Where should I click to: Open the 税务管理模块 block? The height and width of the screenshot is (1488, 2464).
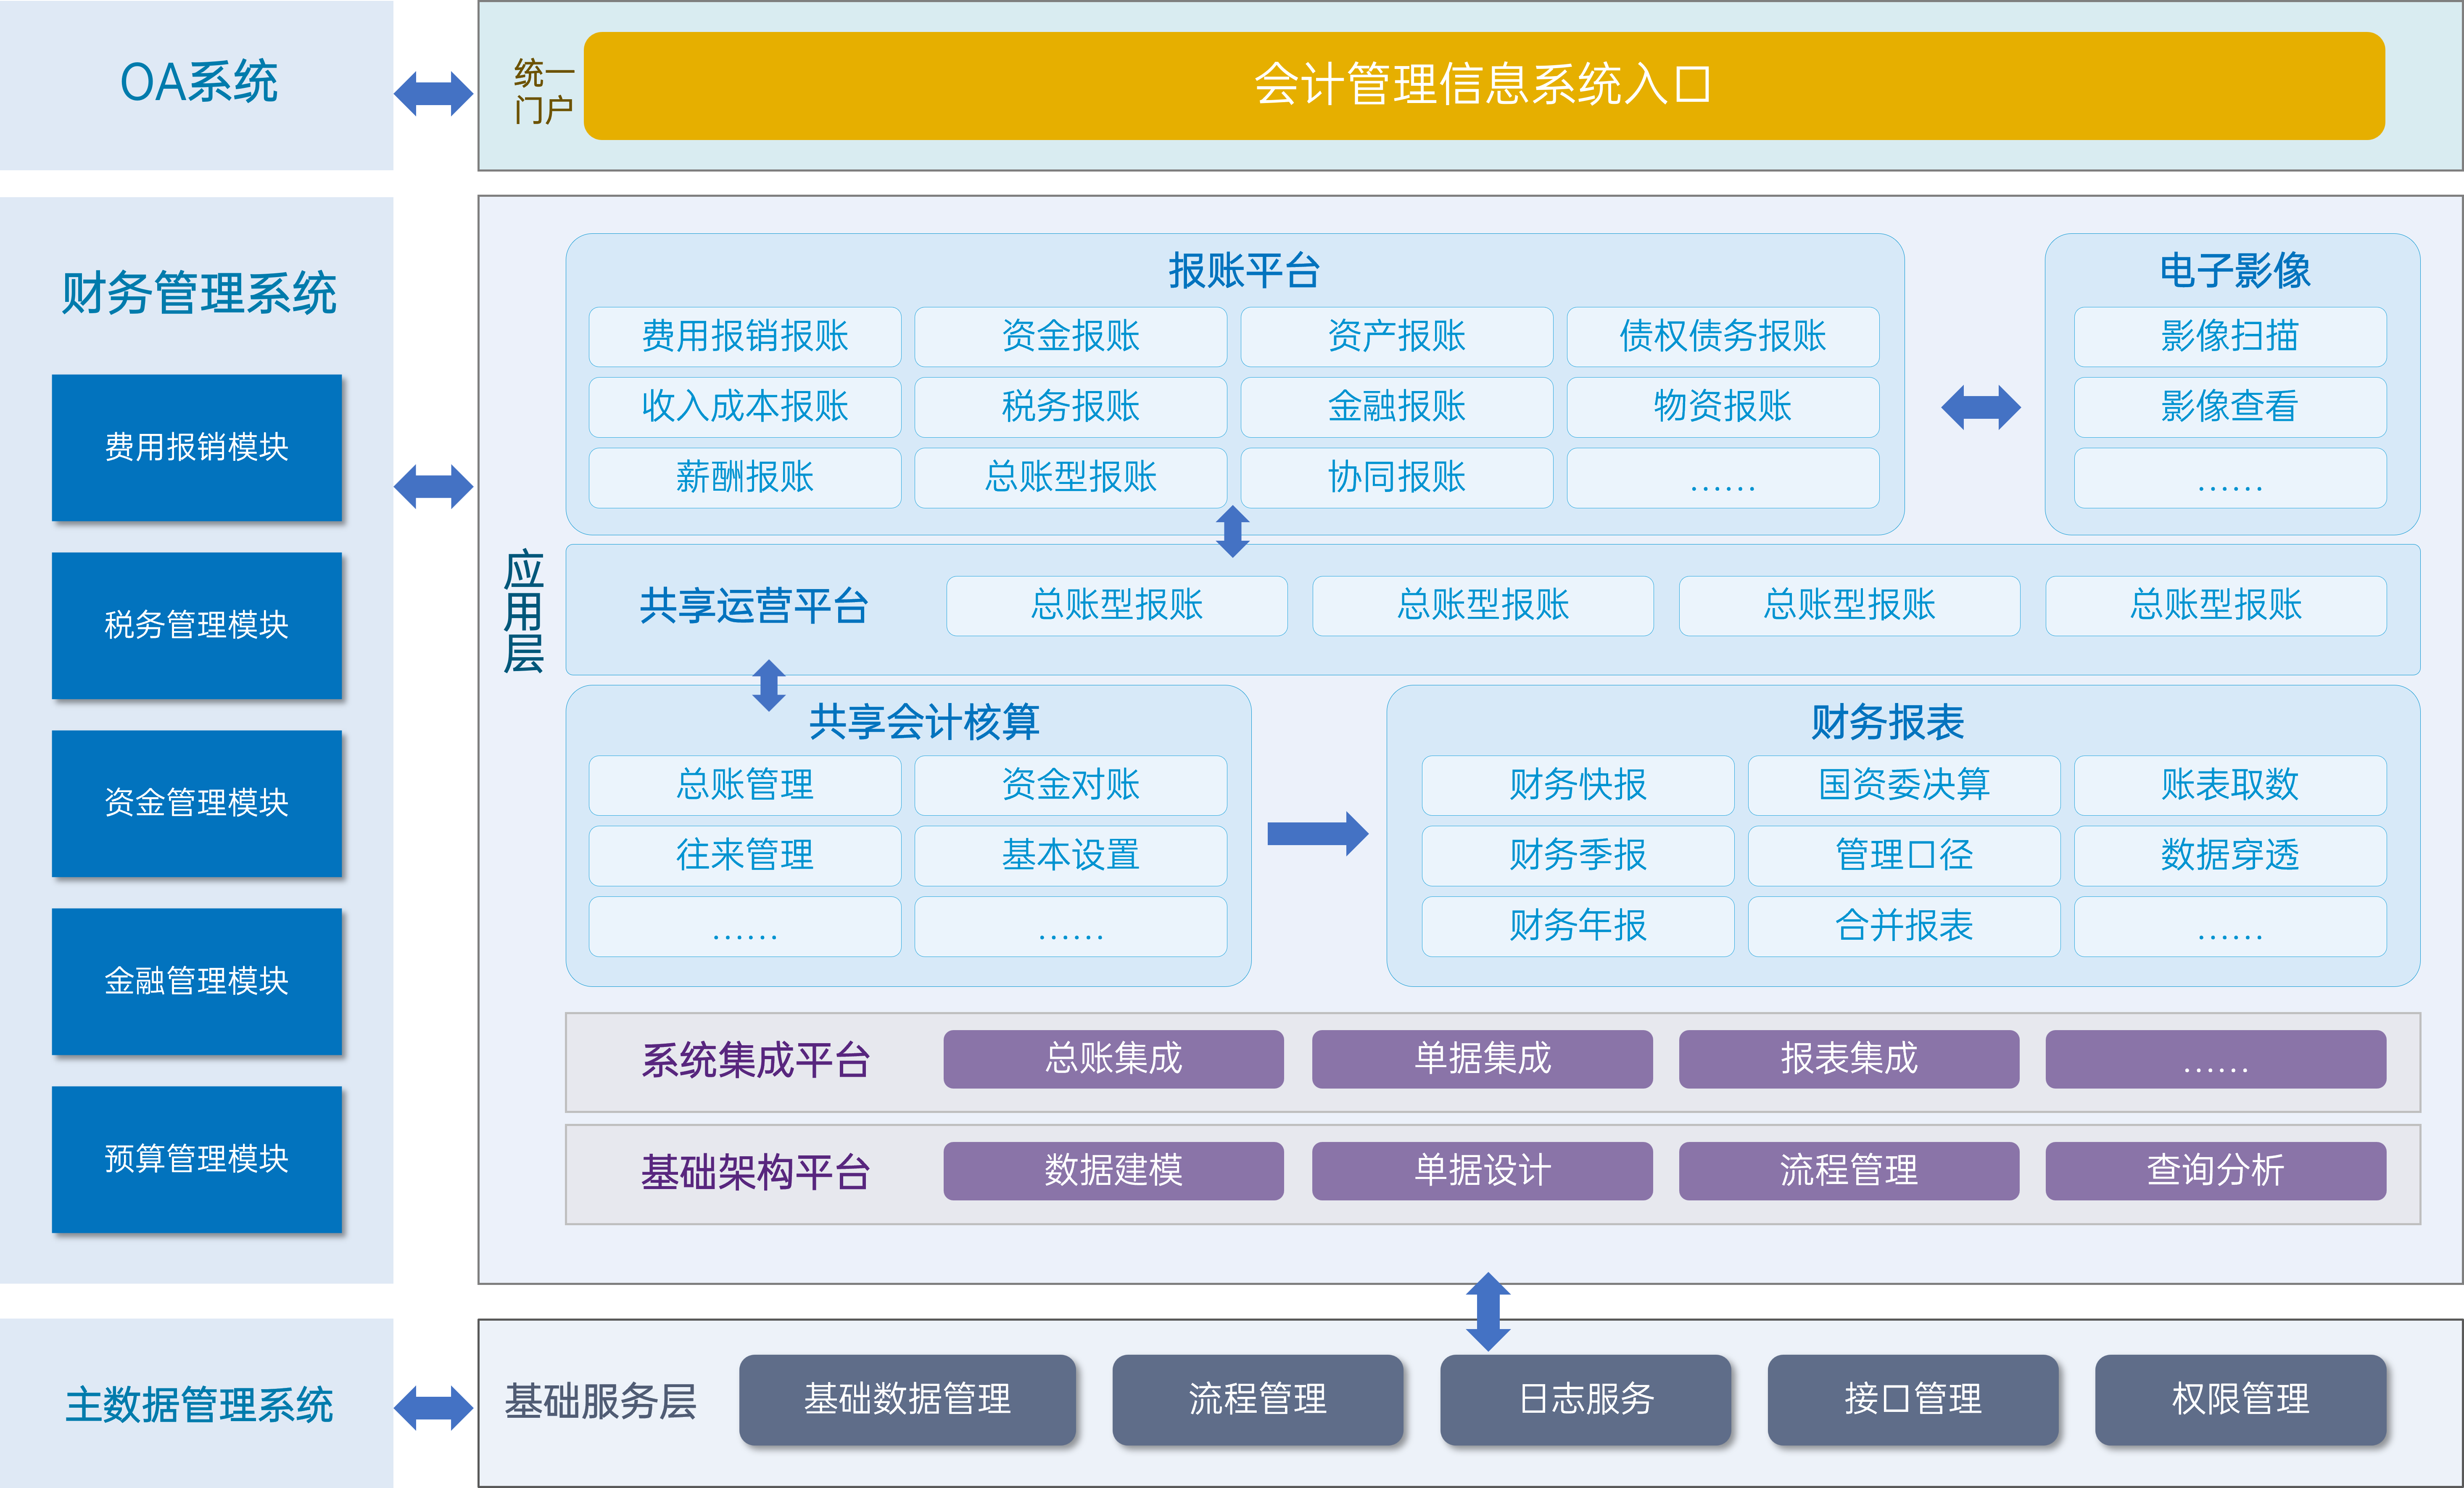(197, 625)
